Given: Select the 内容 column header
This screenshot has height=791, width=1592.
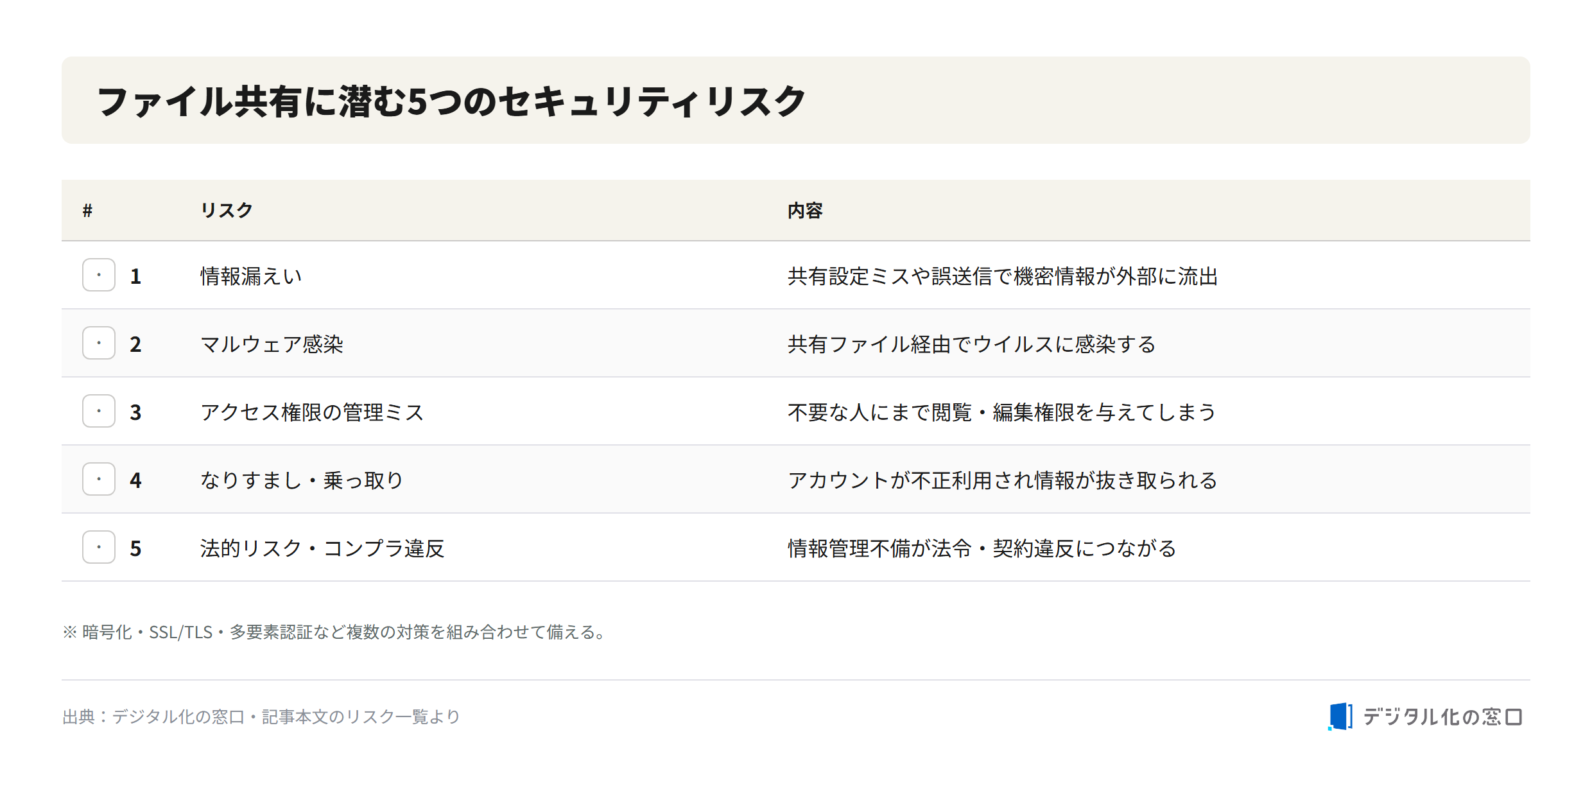Looking at the screenshot, I should click(805, 211).
